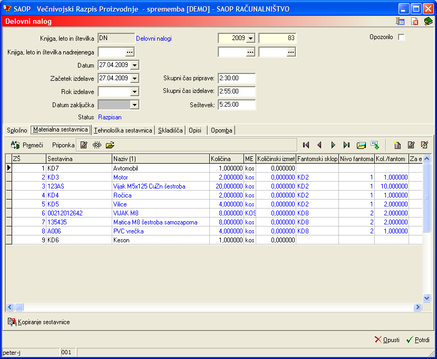Click the chain link icon beside Priponka
437x359 pixels.
(x=97, y=145)
